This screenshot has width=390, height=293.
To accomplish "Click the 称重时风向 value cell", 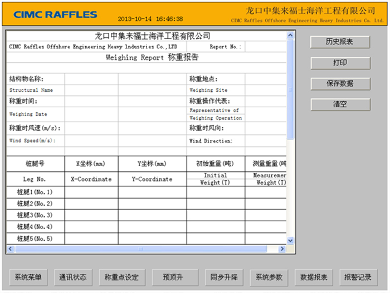I will point(266,128).
